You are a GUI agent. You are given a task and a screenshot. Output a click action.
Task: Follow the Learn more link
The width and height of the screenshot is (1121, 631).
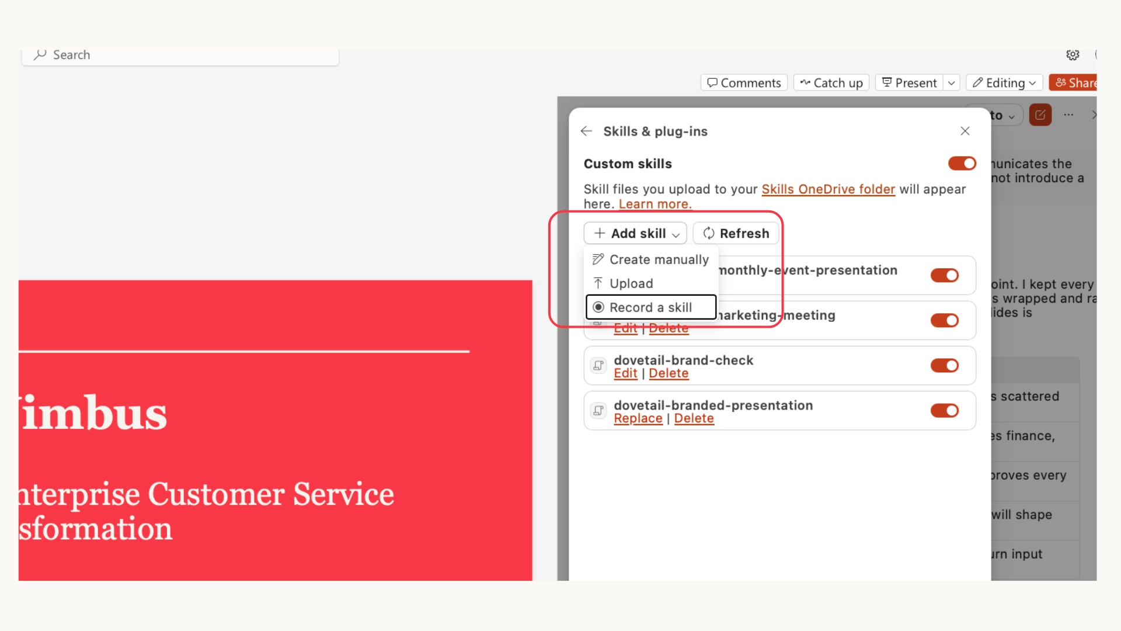tap(655, 204)
